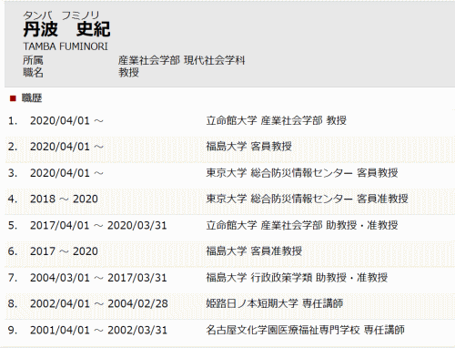Click the 2017 ～ 2020 period
455x348 pixels.
64,251
